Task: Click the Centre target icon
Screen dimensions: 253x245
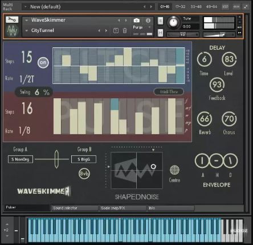Action: 174,170
